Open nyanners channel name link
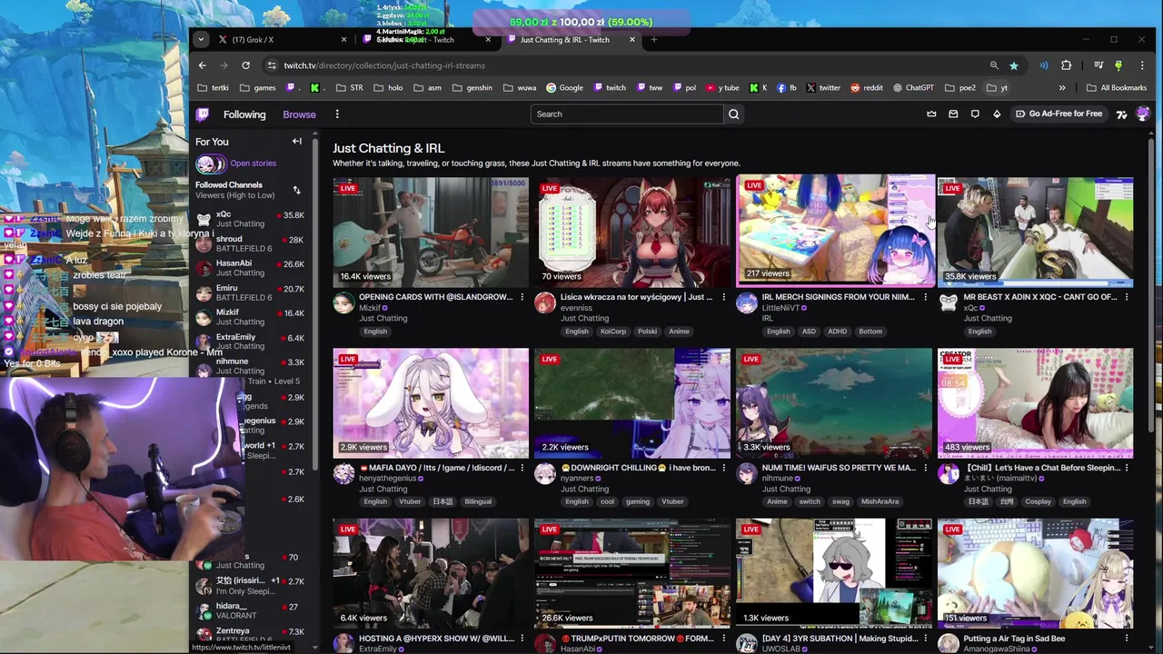The image size is (1163, 654). 577,479
